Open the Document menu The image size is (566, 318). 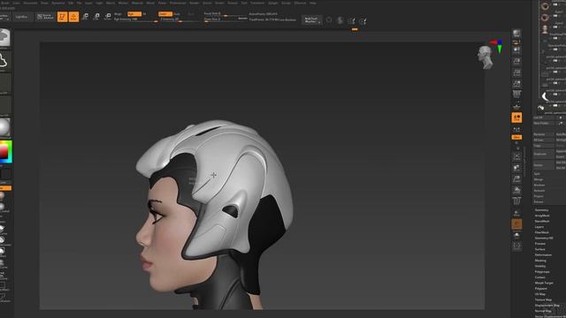click(30, 3)
